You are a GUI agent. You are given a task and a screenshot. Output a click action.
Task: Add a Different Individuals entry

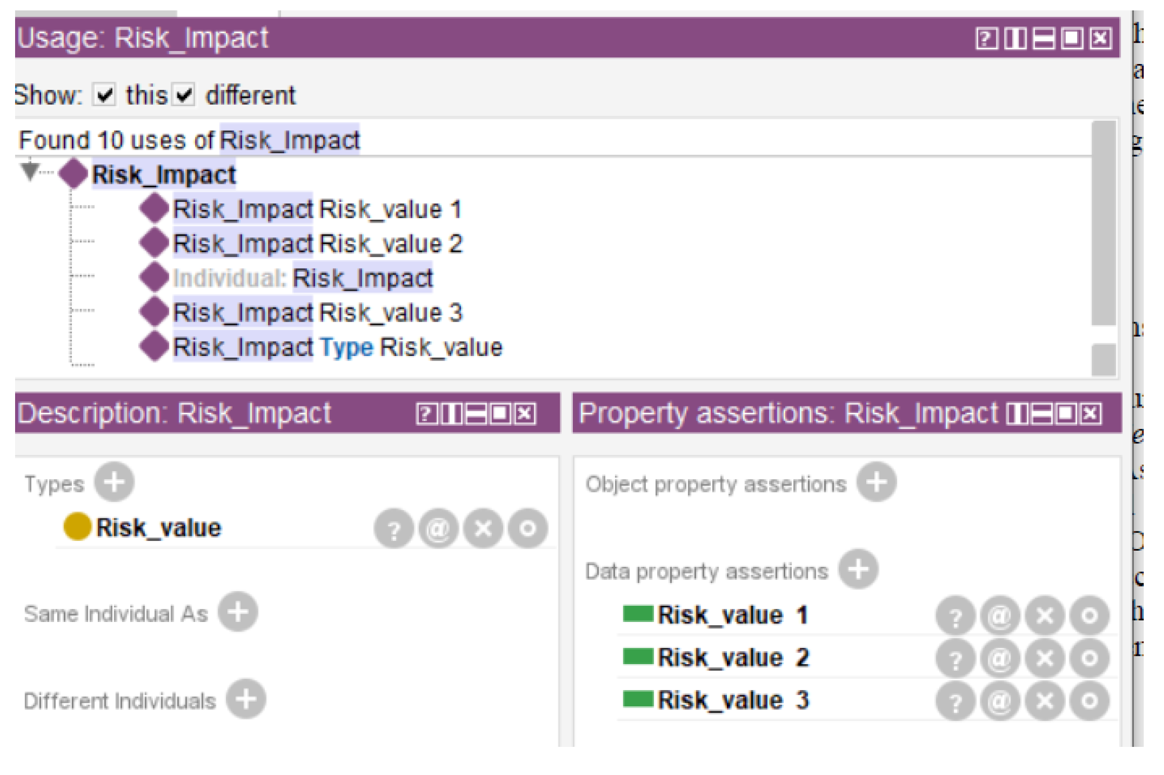point(246,700)
